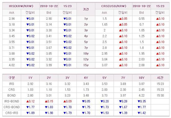Select the IRS-BOND row label
The height and width of the screenshot is (118, 171).
click(x=12, y=101)
